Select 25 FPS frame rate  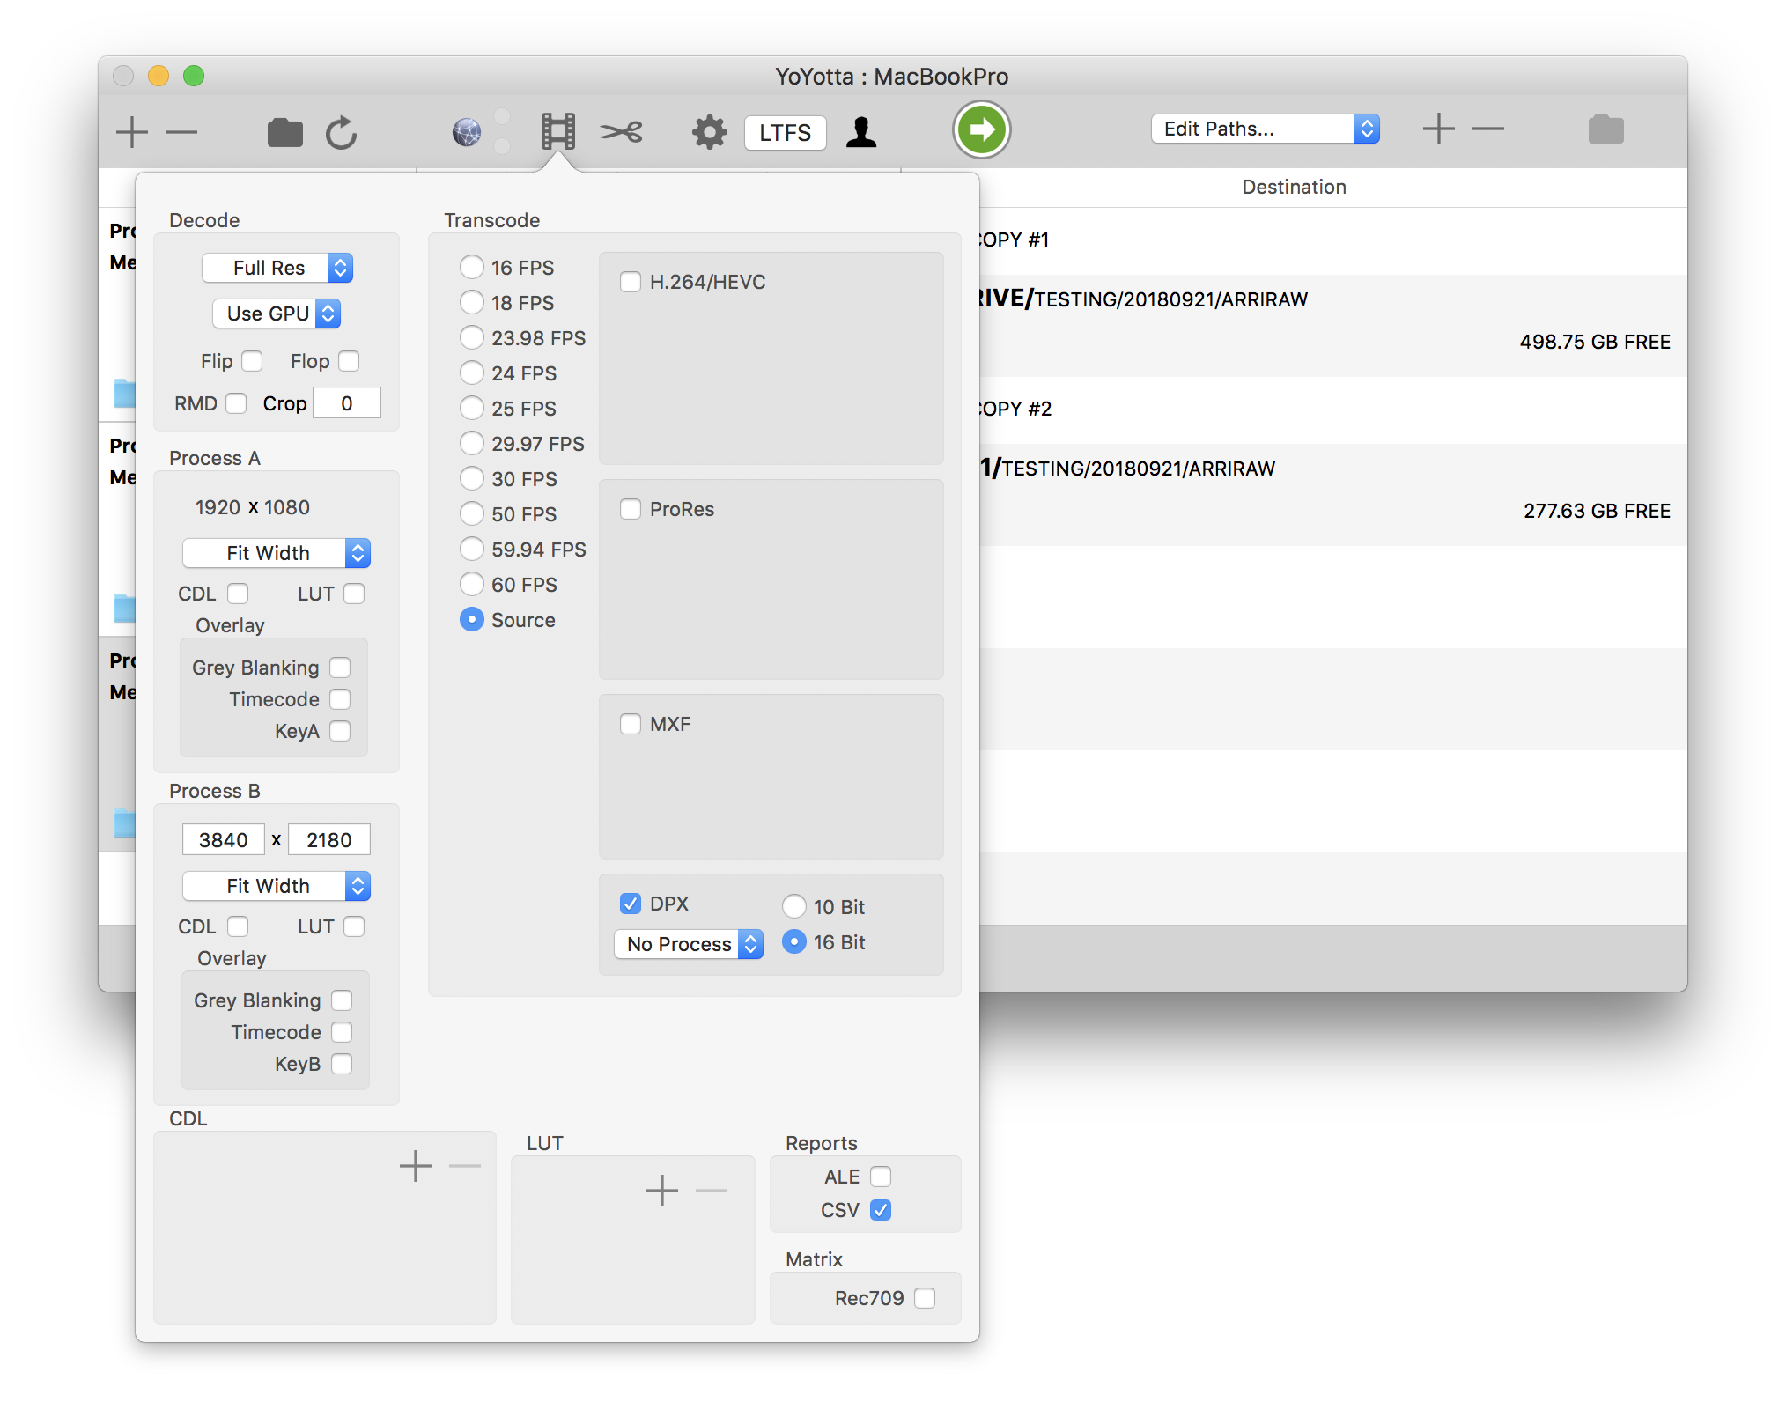(x=472, y=408)
